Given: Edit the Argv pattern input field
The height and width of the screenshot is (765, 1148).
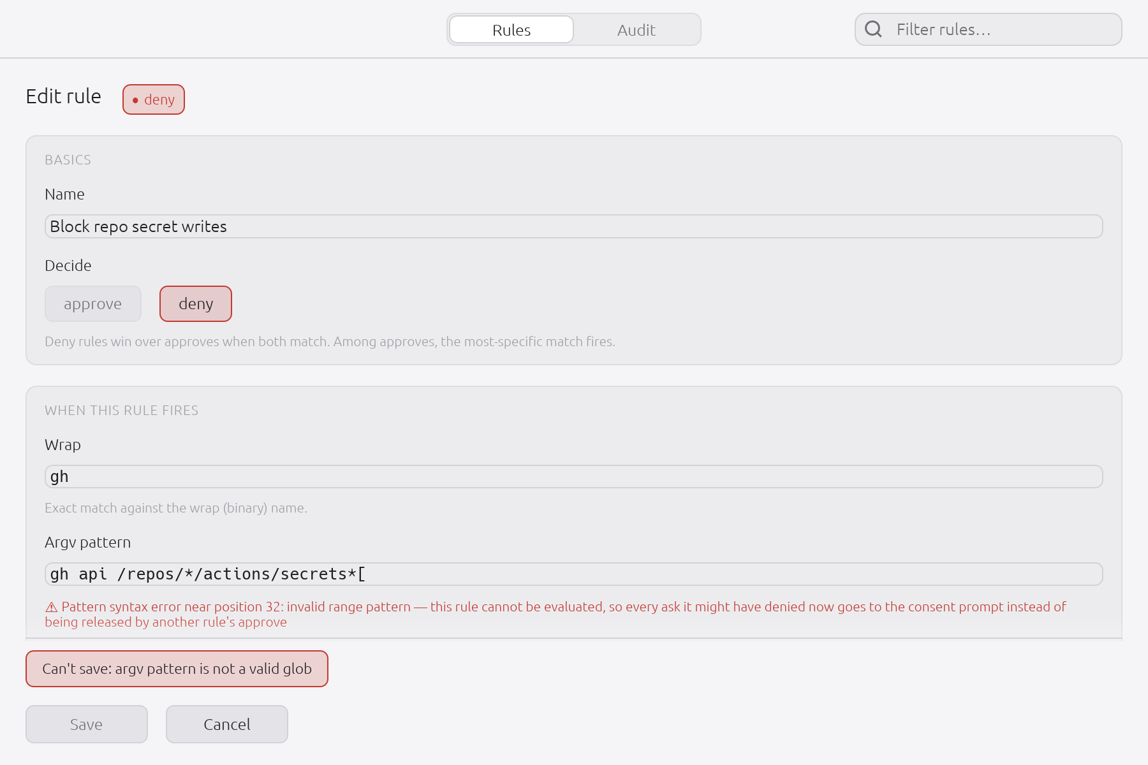Looking at the screenshot, I should pyautogui.click(x=573, y=574).
